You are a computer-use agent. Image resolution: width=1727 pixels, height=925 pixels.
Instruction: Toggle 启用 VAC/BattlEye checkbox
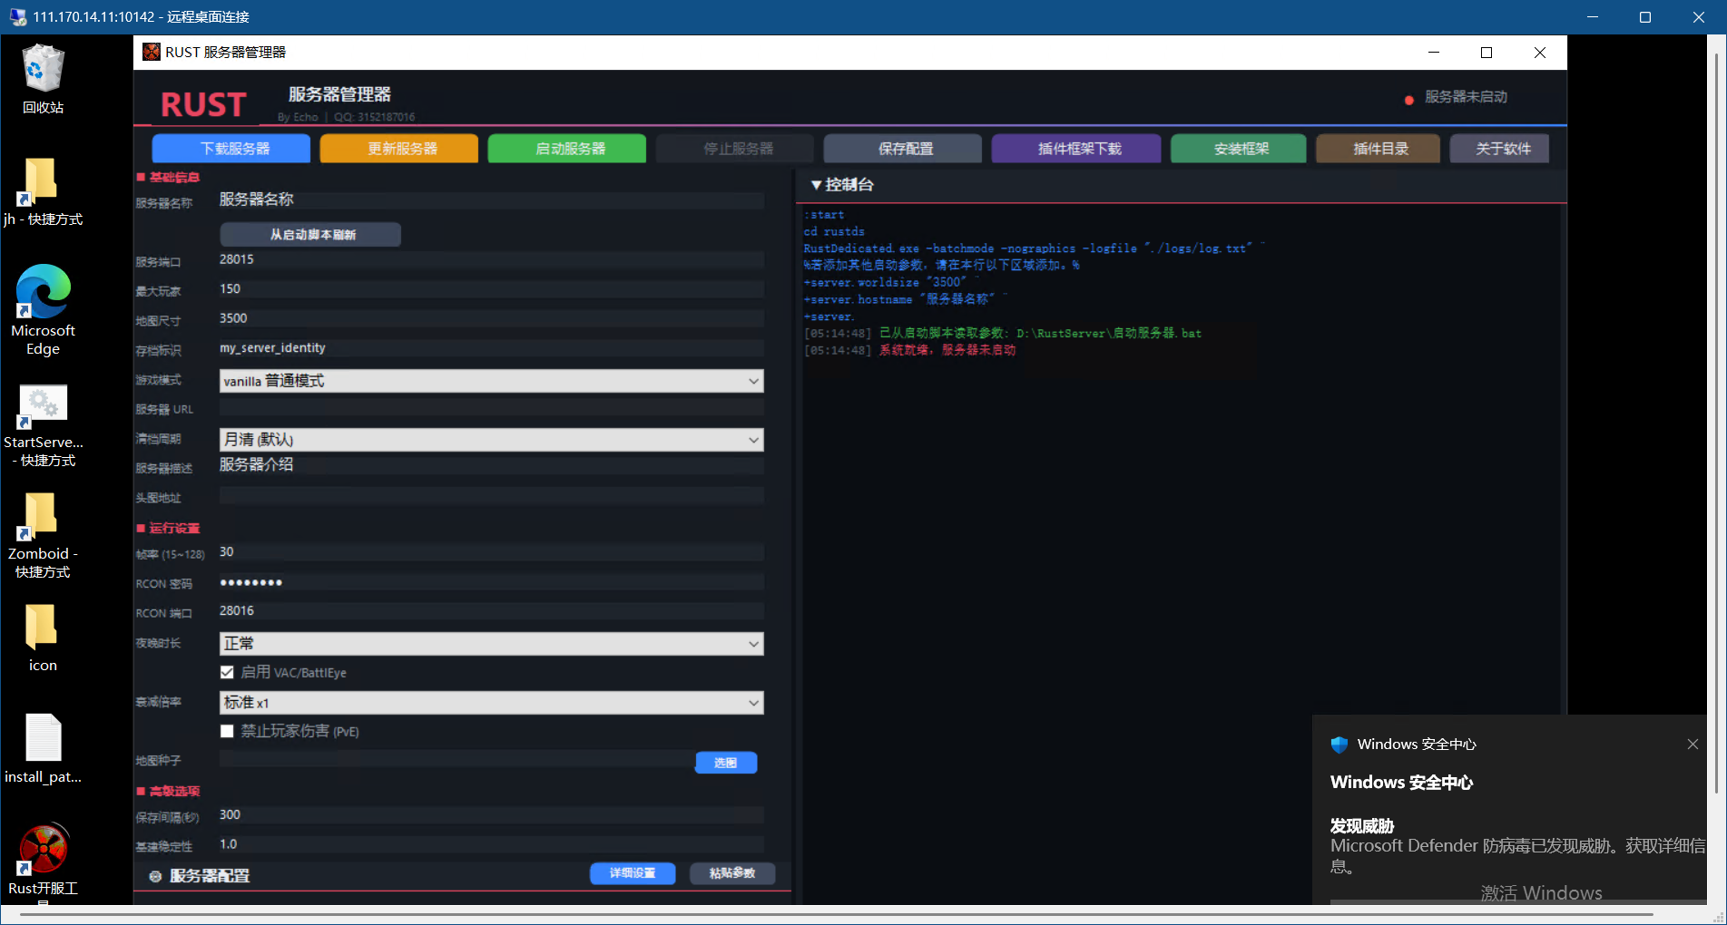[x=227, y=672]
